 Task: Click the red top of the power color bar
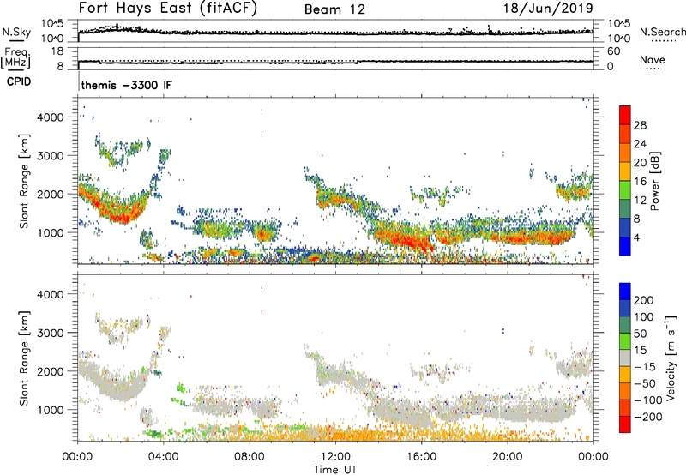(x=625, y=115)
